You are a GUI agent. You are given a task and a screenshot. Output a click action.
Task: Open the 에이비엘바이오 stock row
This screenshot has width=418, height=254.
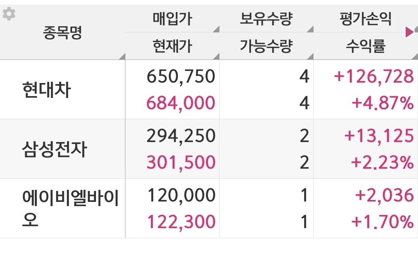coord(209,208)
